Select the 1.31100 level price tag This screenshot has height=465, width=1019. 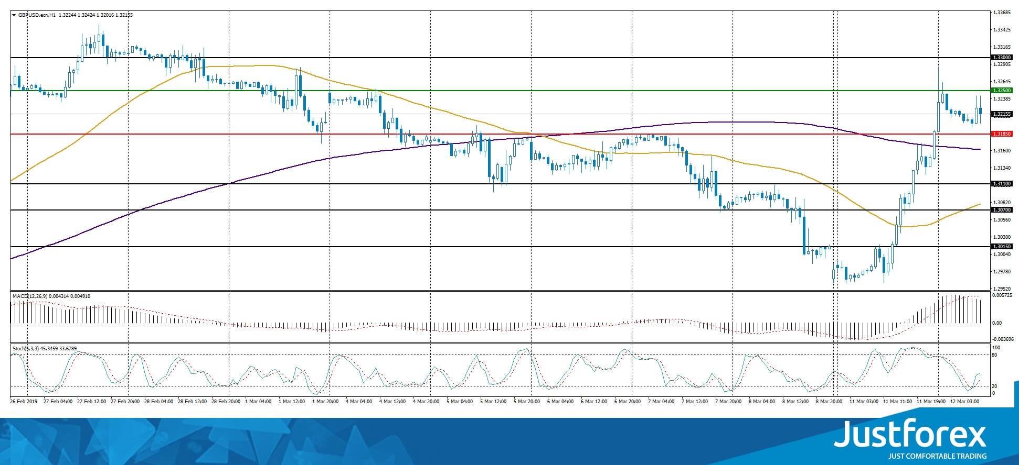[x=1002, y=184]
